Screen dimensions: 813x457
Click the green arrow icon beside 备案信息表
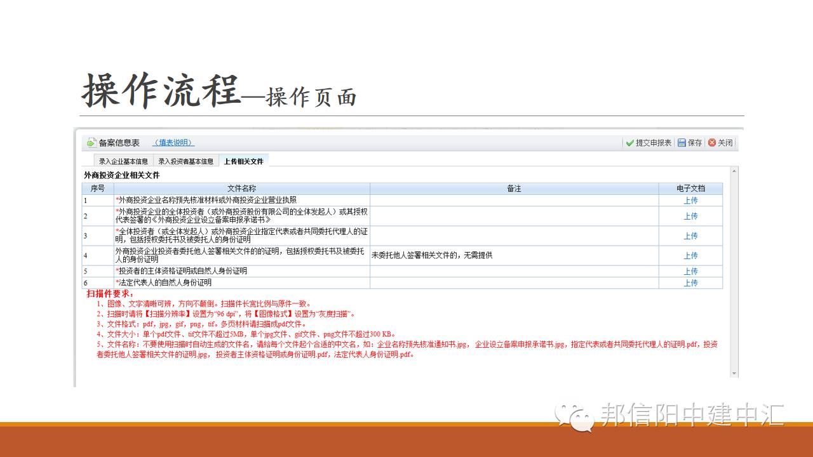coord(91,143)
